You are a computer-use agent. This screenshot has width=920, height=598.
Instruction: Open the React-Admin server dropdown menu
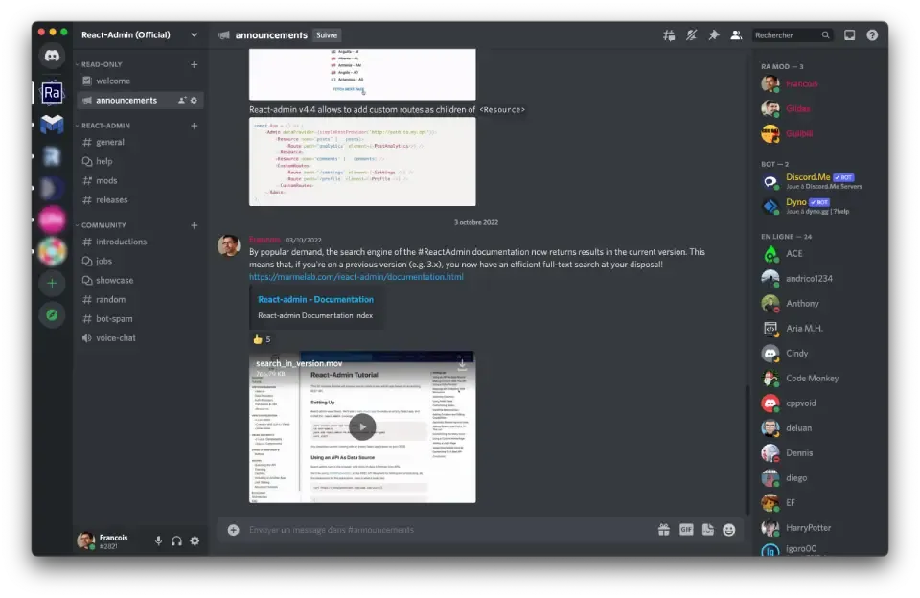[x=194, y=34]
